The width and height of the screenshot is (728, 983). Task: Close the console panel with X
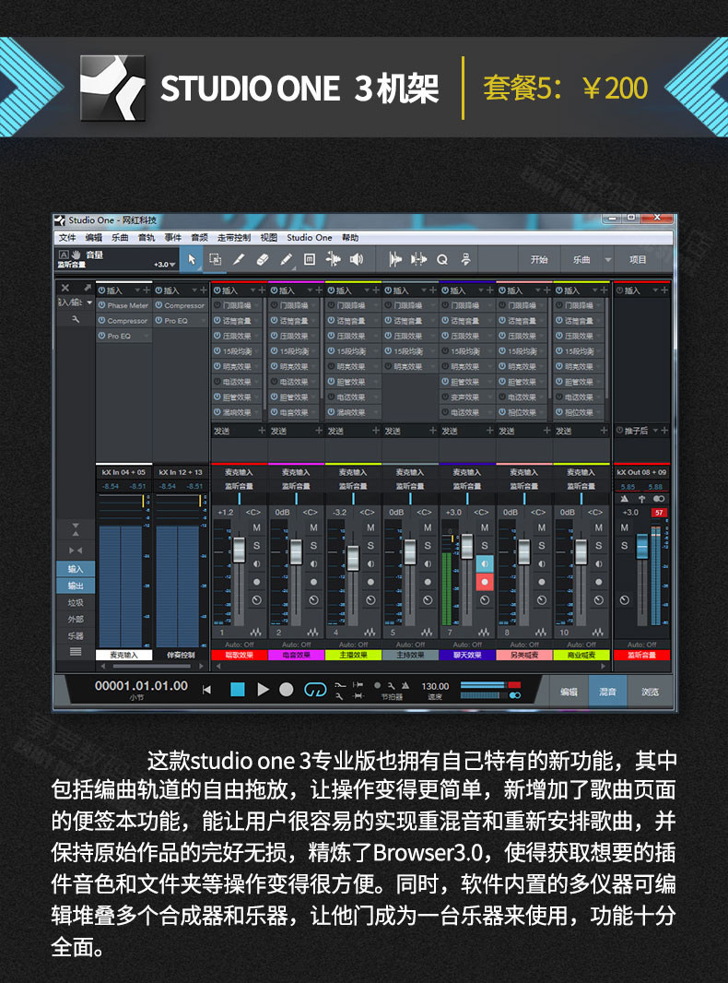[x=65, y=288]
